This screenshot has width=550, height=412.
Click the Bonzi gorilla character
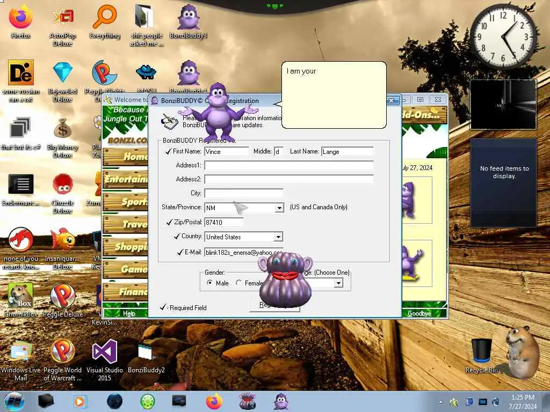218,112
